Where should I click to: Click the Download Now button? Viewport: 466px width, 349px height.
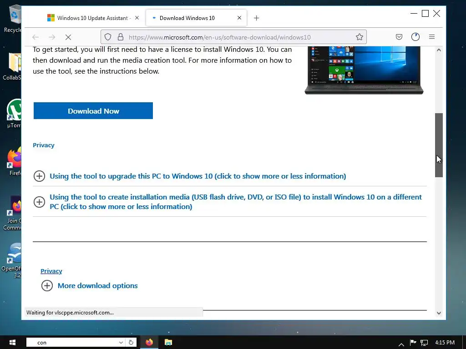(x=93, y=111)
